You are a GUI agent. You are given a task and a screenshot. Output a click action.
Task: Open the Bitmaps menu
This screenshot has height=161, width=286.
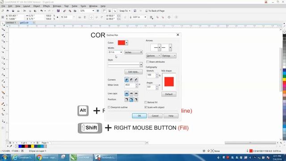(57, 6)
